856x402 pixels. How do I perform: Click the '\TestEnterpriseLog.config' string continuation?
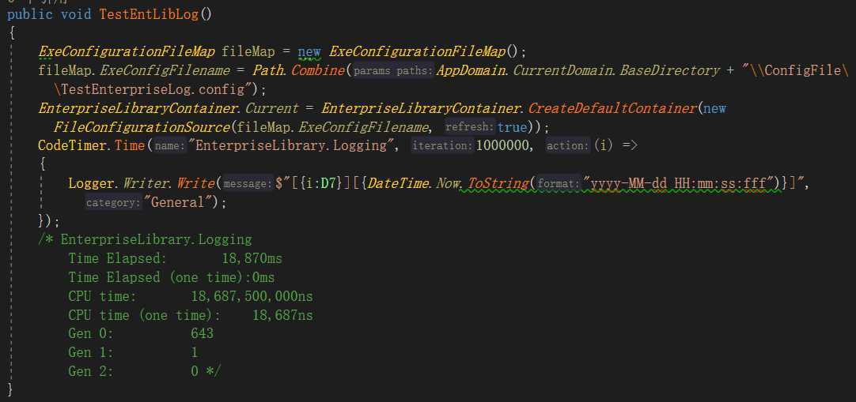pyautogui.click(x=153, y=88)
